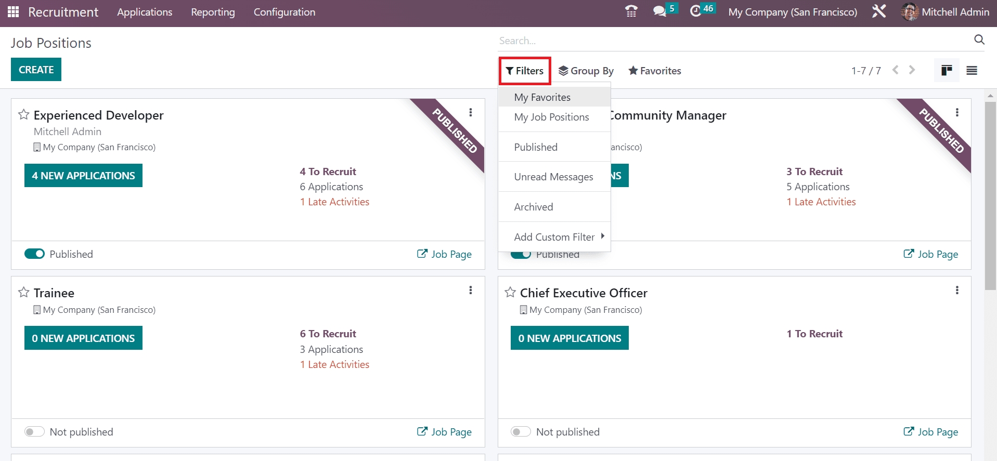997x461 pixels.
Task: Select the Archived filter option
Action: (x=534, y=207)
